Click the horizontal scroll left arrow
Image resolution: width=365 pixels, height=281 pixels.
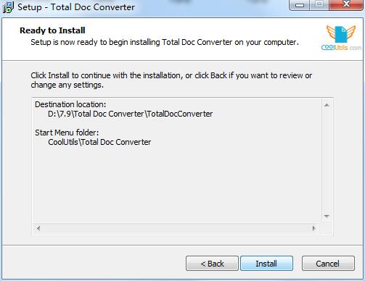coord(38,228)
